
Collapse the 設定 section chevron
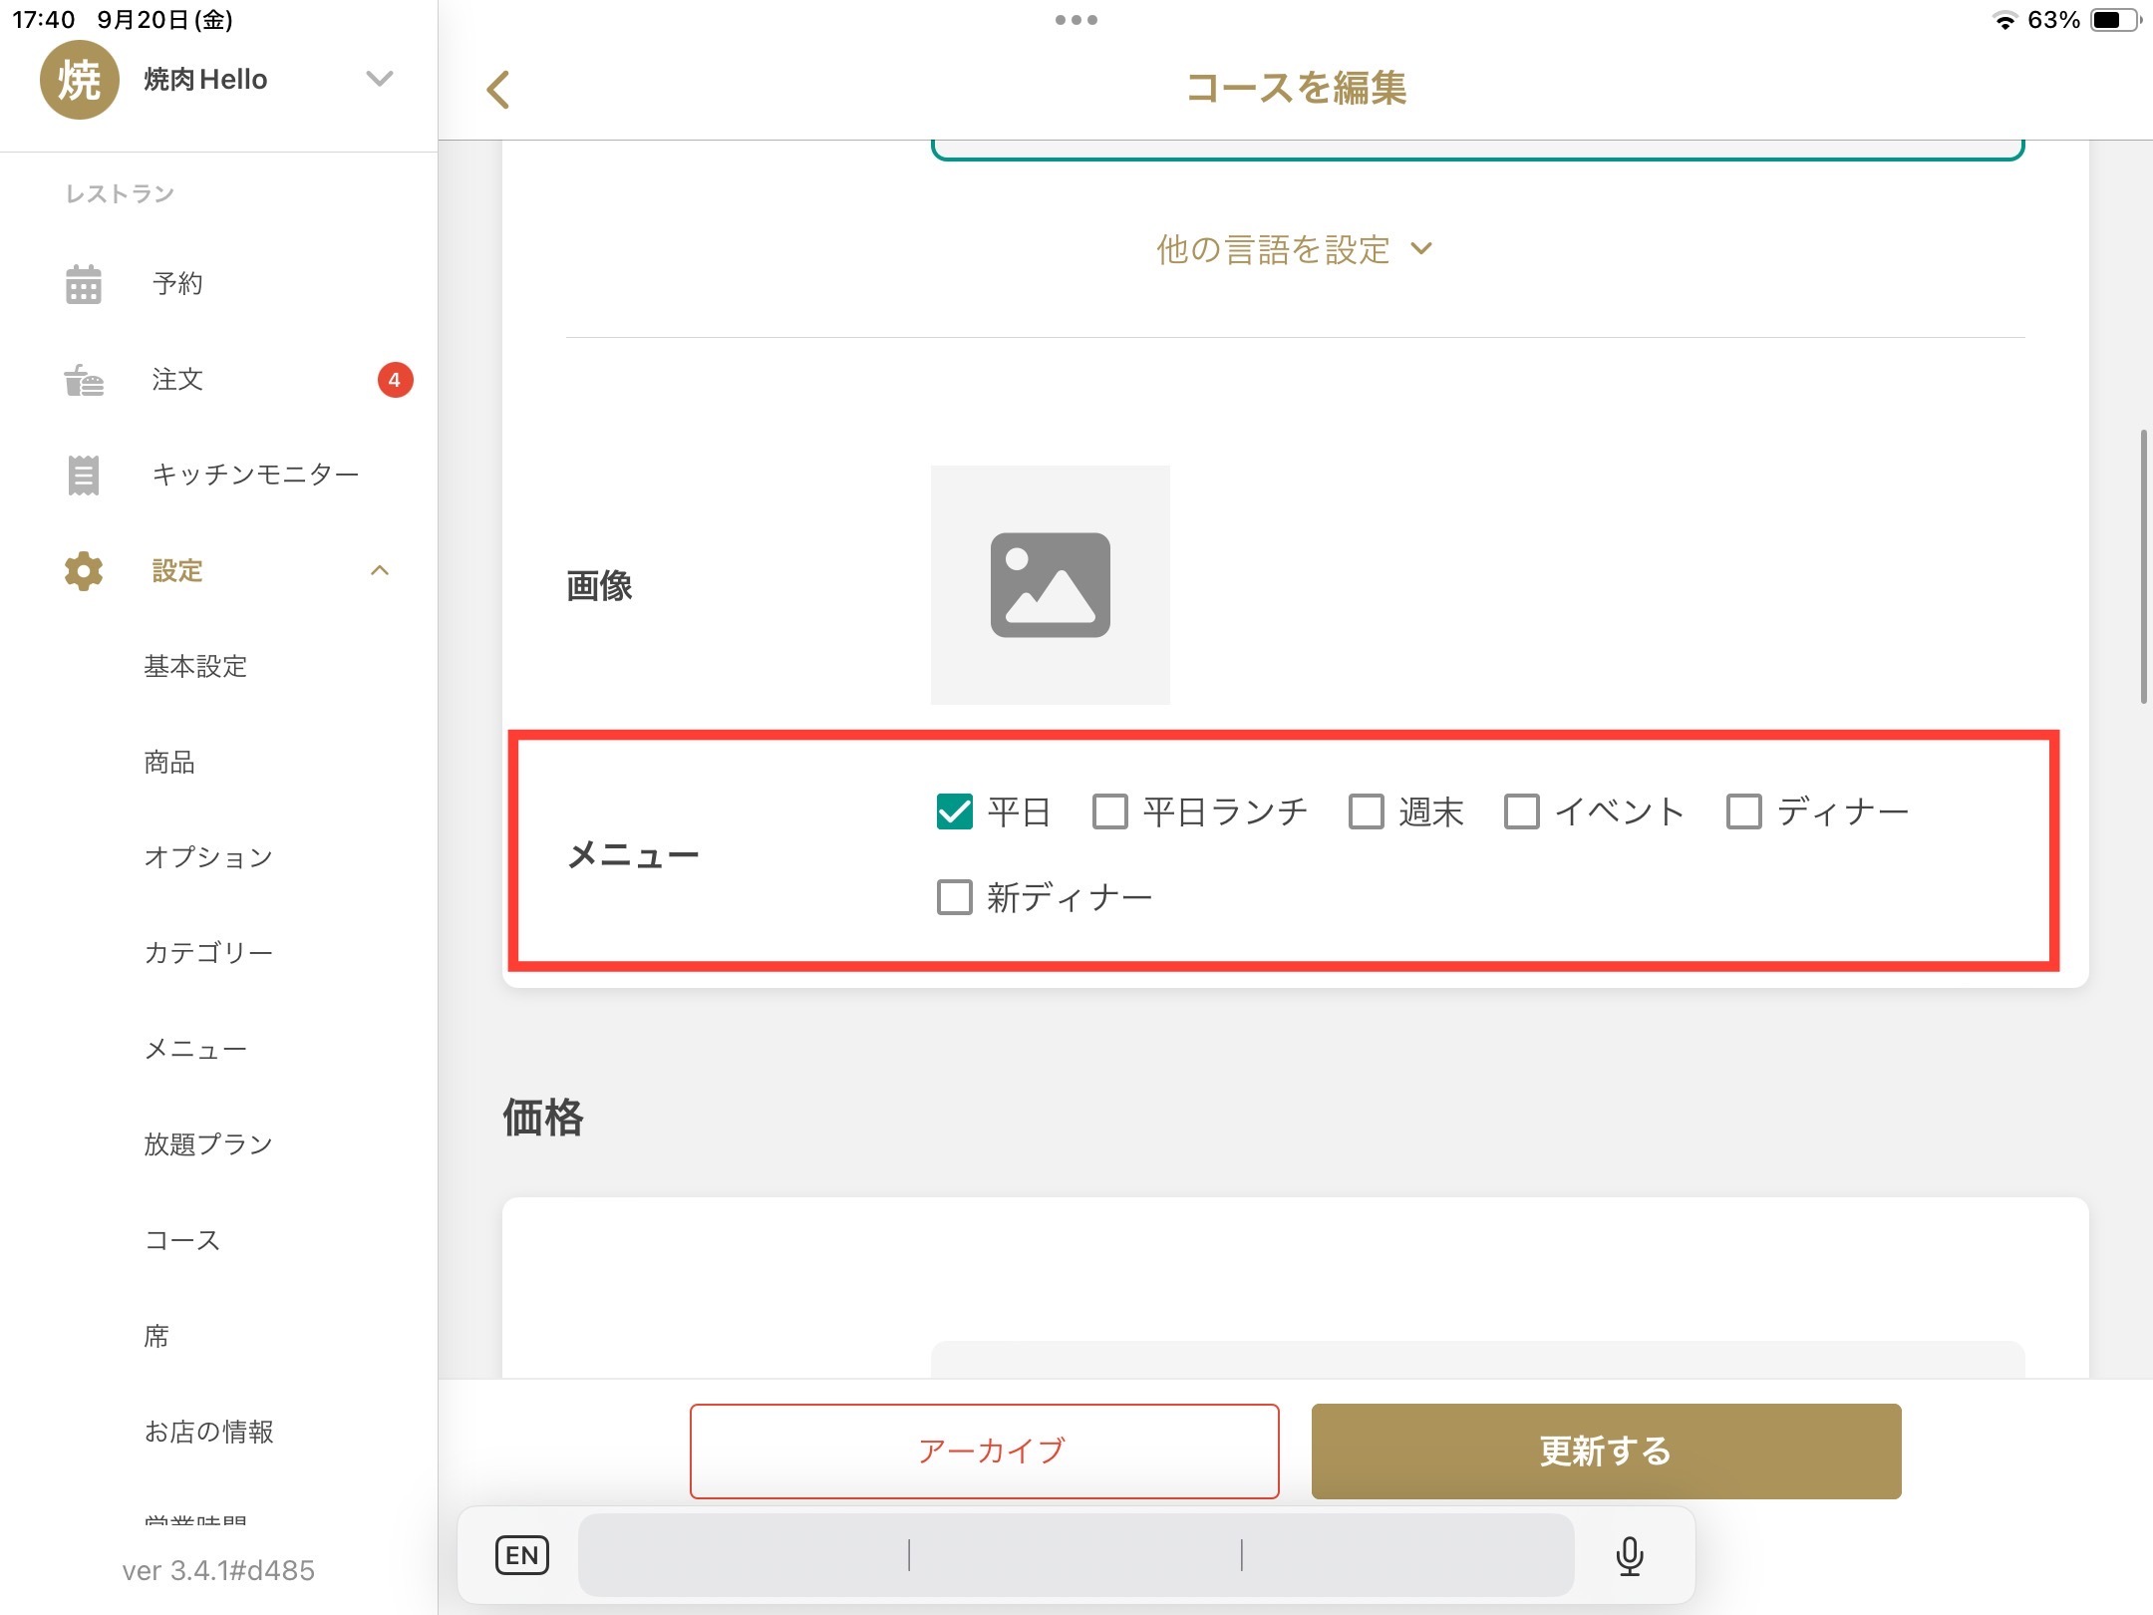click(x=380, y=571)
